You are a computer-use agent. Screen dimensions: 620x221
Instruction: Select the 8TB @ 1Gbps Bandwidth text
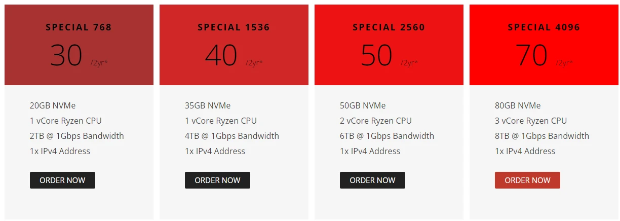[542, 136]
